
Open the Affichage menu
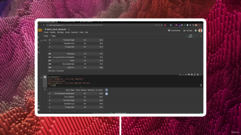pos(60,33)
